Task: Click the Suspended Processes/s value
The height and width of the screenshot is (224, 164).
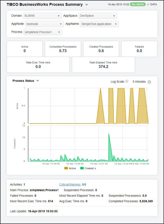Action: [x=144, y=196]
